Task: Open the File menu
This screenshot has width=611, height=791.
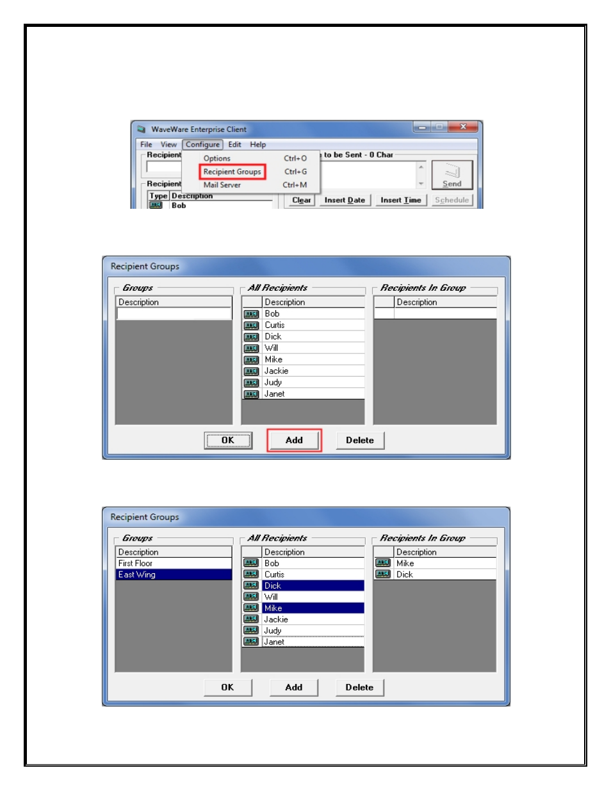Action: pos(146,145)
